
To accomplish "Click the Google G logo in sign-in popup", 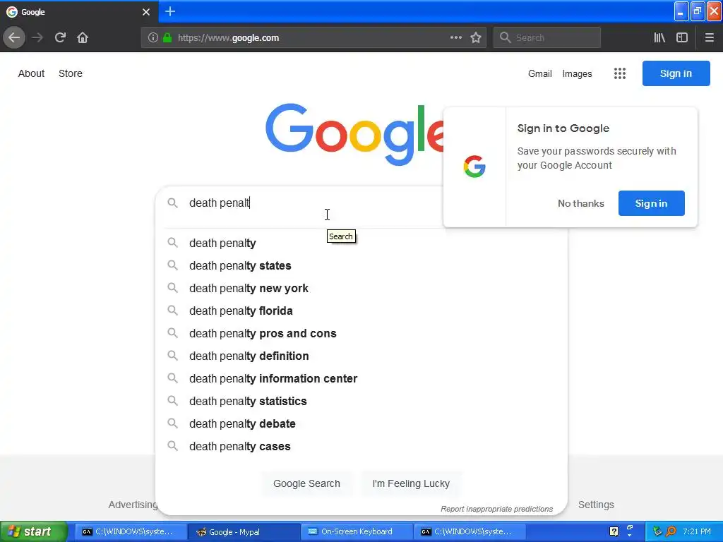I will [x=474, y=167].
